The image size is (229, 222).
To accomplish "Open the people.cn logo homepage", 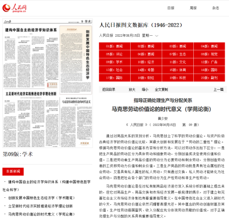I will pos(14,8).
